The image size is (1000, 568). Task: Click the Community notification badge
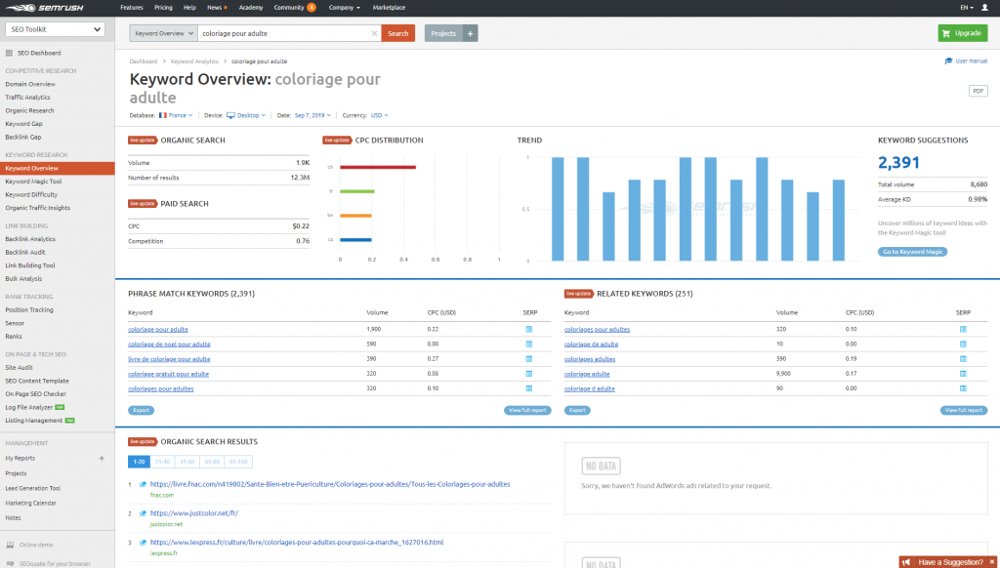tap(312, 8)
